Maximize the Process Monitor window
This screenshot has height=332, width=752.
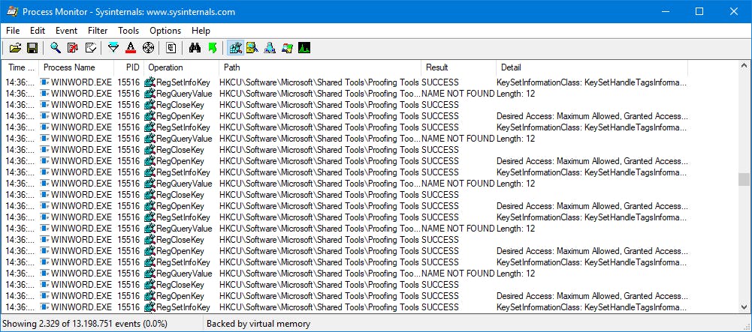coord(699,11)
